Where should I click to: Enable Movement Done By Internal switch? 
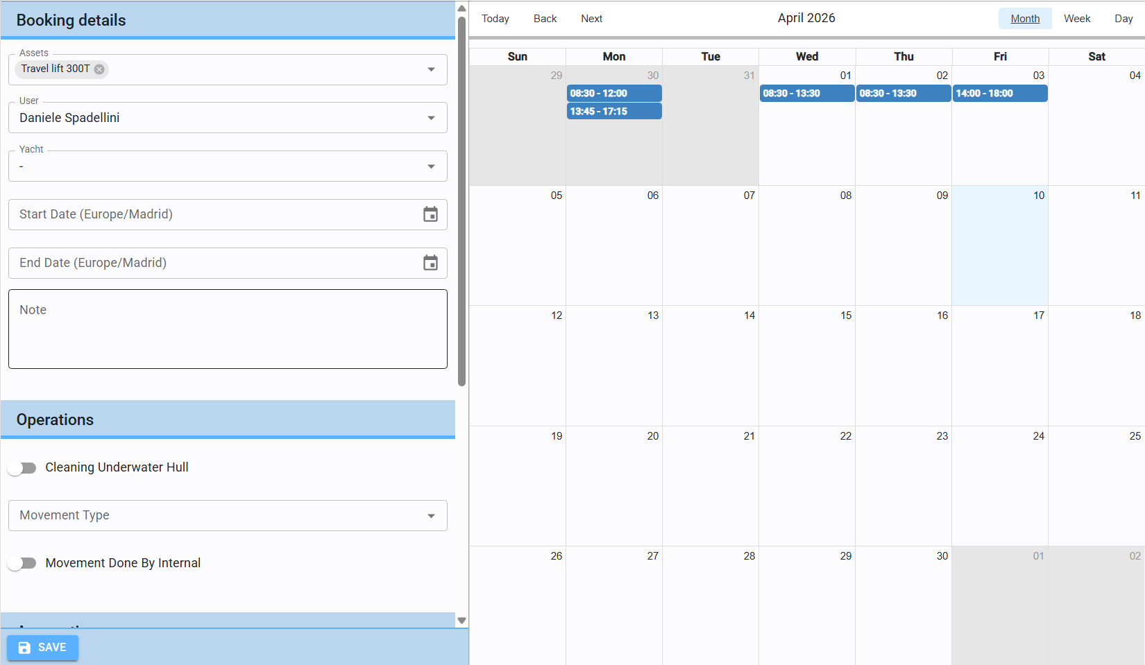pos(22,563)
